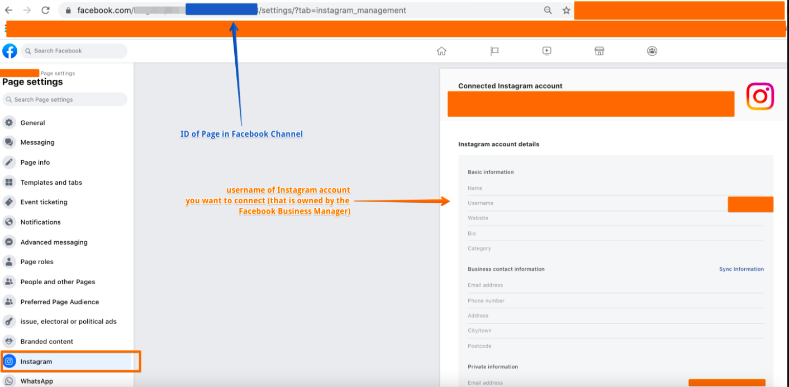The image size is (789, 387).
Task: Click the Notifications globe icon
Action: click(x=9, y=222)
